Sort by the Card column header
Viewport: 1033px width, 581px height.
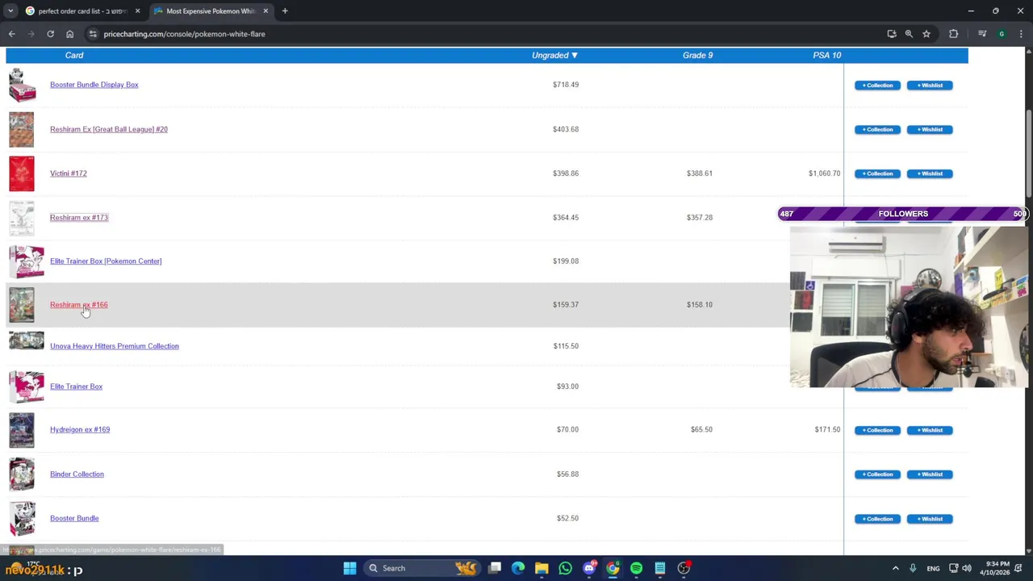[x=74, y=55]
